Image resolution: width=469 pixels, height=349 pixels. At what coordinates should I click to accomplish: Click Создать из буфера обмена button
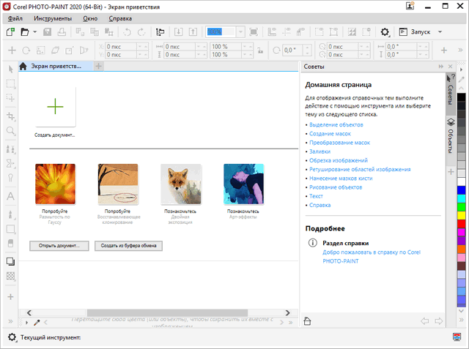pos(128,245)
